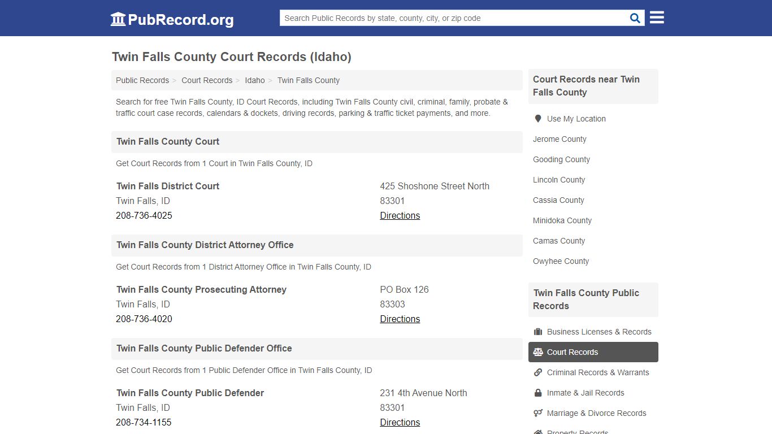The image size is (772, 434).
Task: Click the briefcase icon for Business Licenses
Action: click(538, 332)
